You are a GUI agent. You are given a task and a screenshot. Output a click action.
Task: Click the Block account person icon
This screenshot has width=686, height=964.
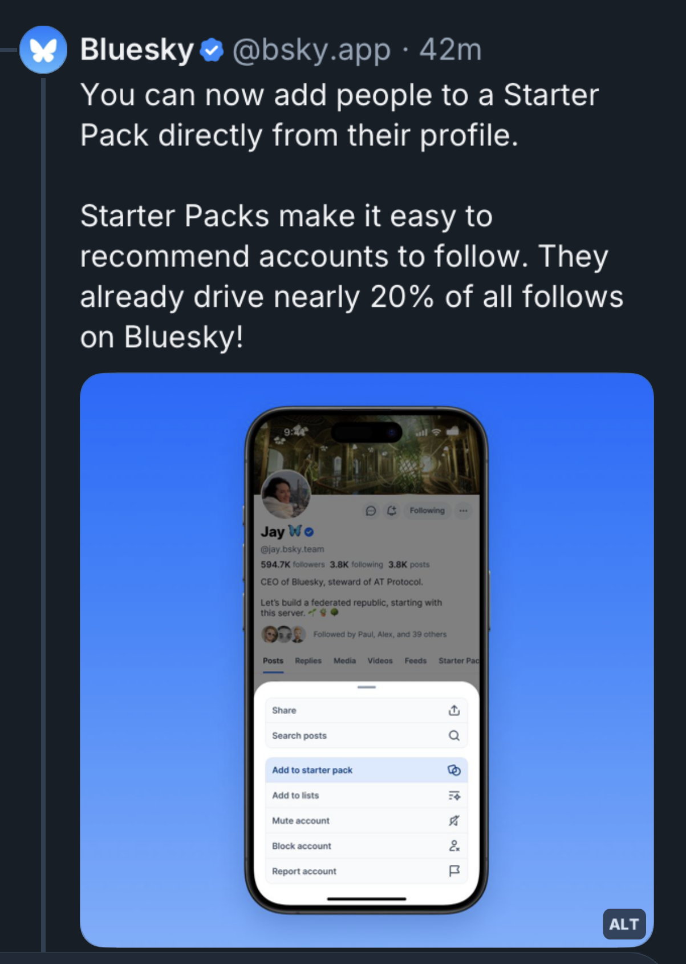coord(454,846)
